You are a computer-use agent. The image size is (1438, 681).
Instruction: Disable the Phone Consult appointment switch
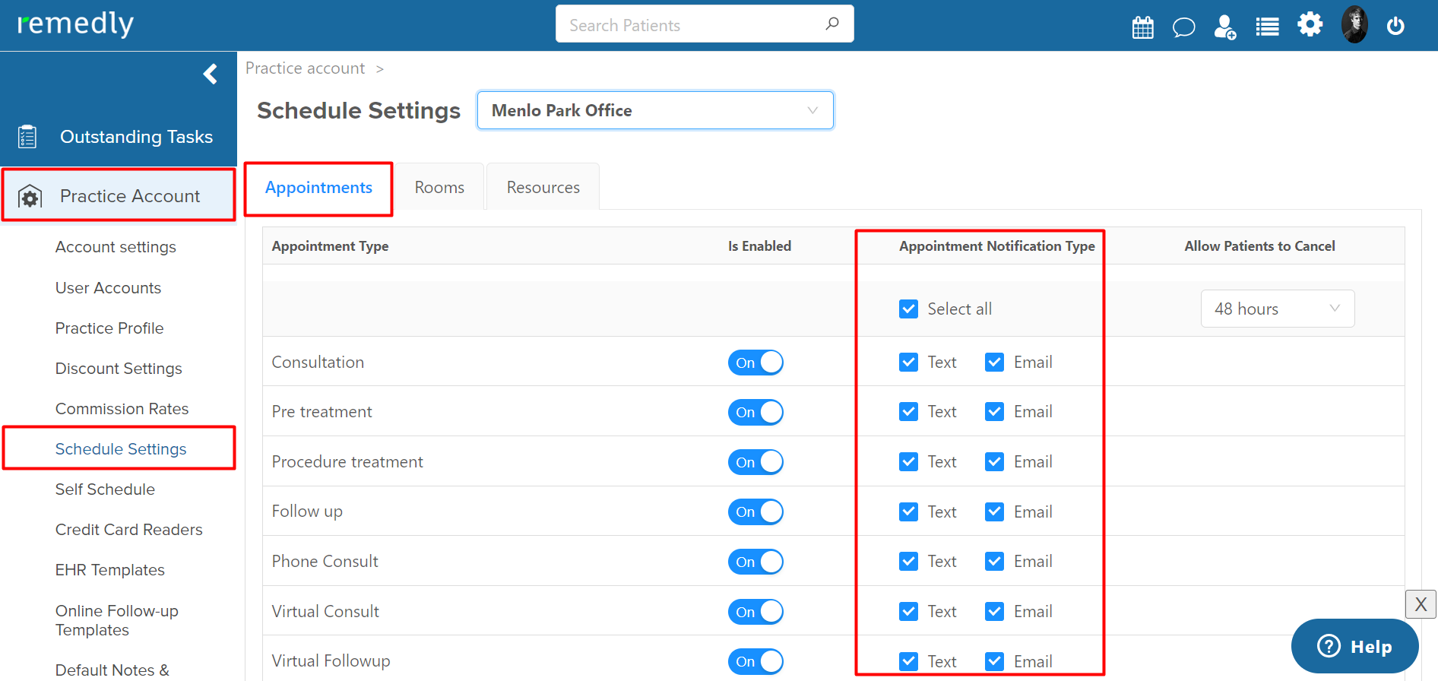755,562
